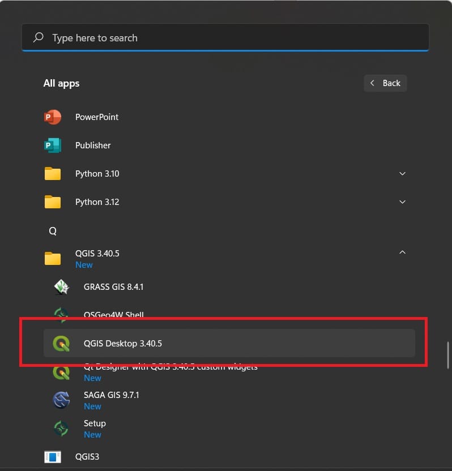Launch Publisher via its icon
Image resolution: width=452 pixels, height=471 pixels.
[53, 145]
